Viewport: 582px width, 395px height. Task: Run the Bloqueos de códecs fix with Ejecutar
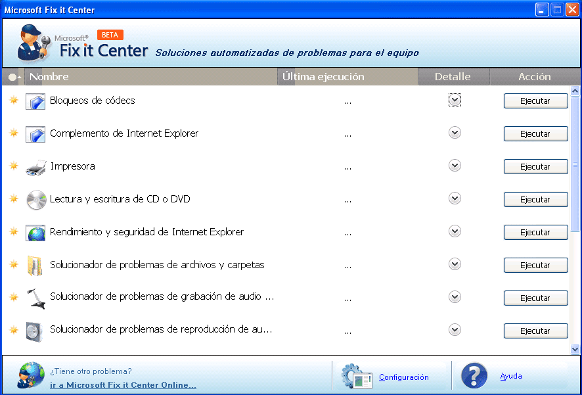[535, 101]
